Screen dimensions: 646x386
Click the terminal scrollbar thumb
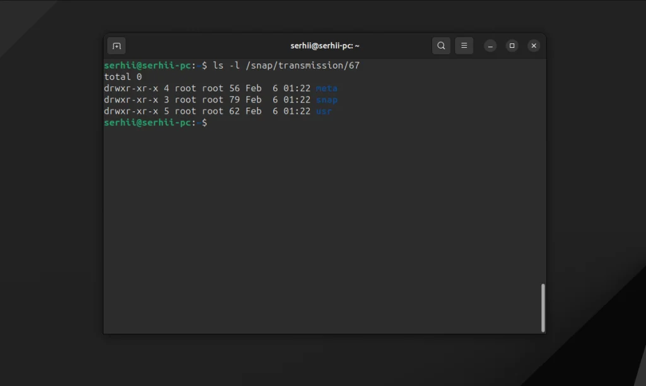point(543,307)
